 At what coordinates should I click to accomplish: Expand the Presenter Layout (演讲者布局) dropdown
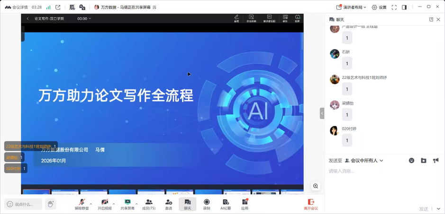point(351,8)
